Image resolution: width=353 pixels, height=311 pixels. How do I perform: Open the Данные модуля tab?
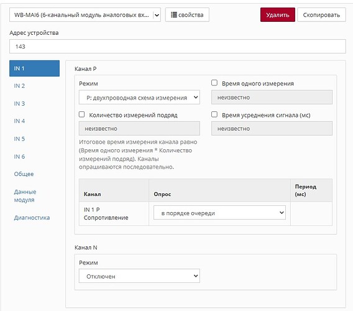[25, 196]
